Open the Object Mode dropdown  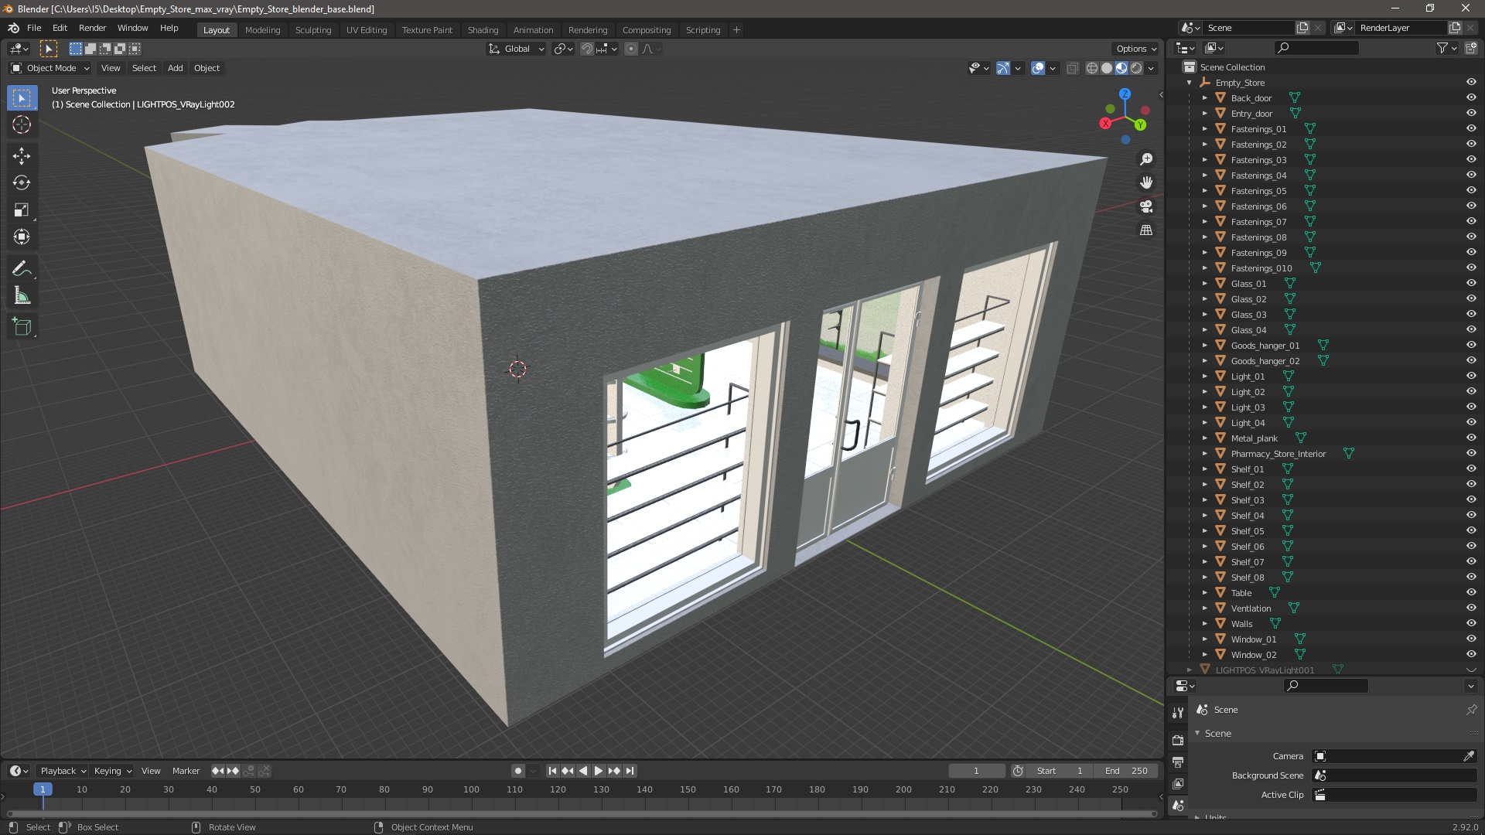50,68
